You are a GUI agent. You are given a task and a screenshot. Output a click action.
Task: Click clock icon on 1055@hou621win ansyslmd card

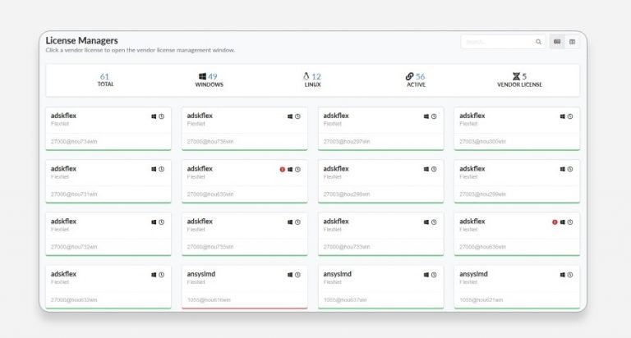pos(570,275)
